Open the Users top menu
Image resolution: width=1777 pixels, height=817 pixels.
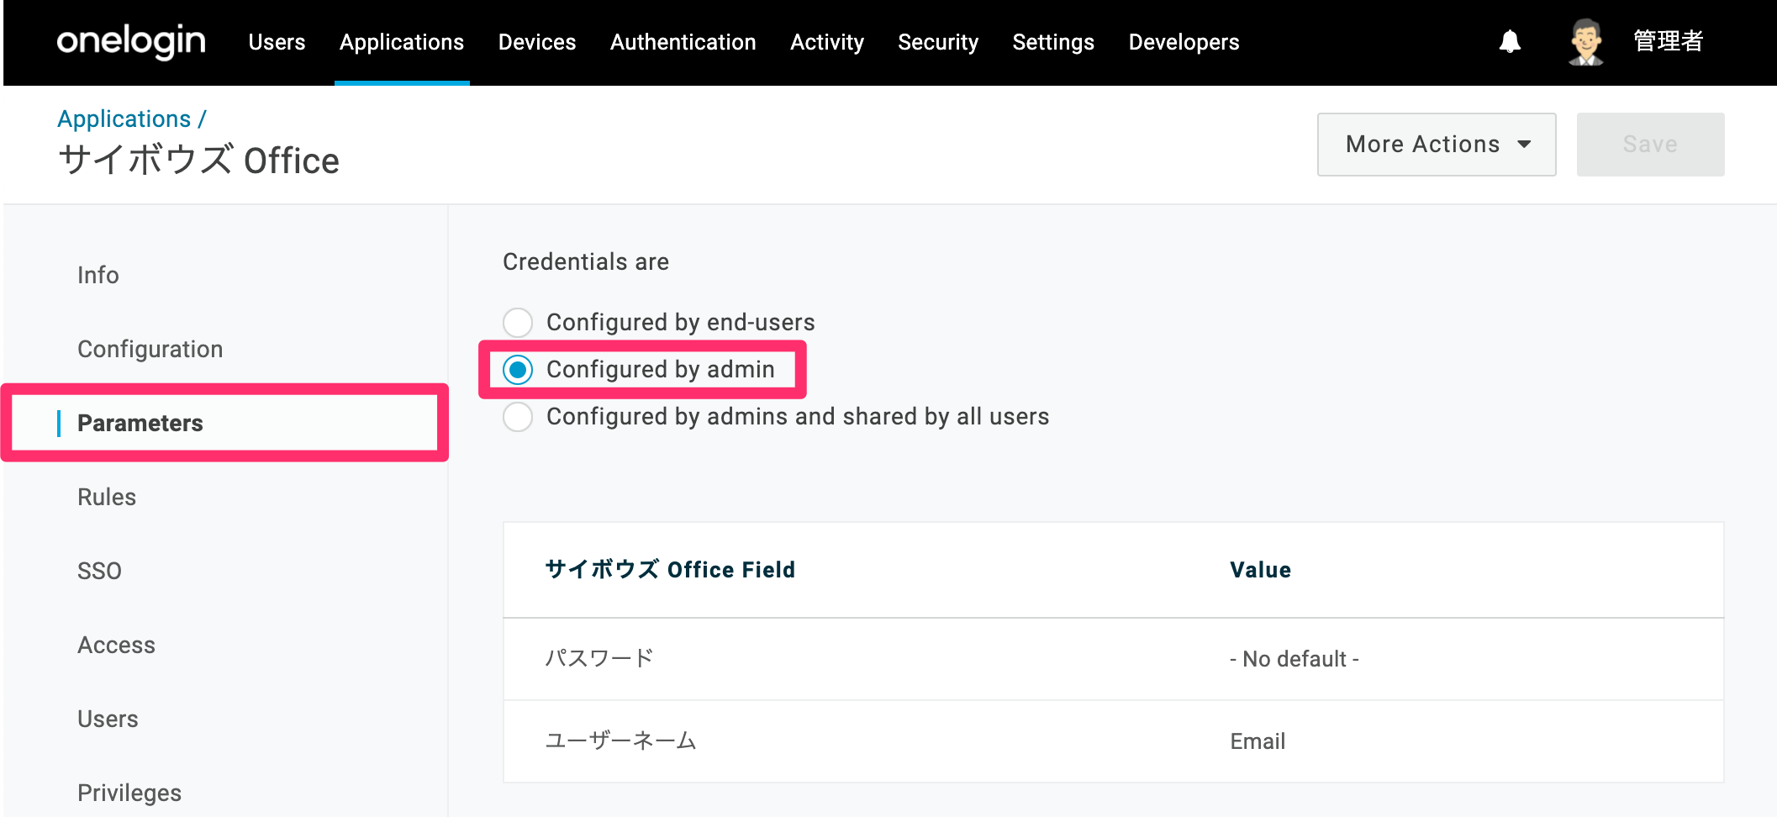pos(277,42)
